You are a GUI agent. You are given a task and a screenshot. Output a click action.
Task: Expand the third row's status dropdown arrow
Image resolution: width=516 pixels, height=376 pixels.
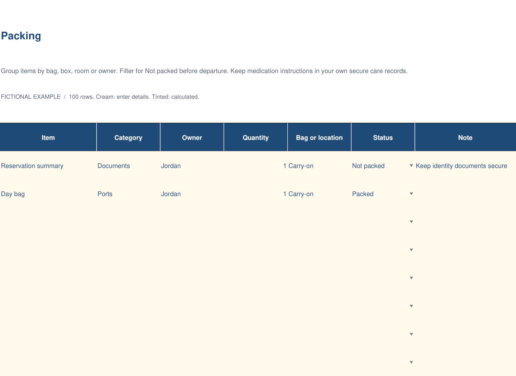coord(411,222)
